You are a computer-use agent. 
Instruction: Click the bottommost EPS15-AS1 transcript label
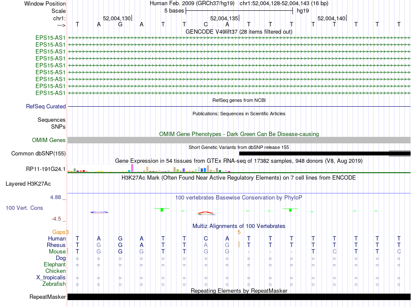pos(50,93)
